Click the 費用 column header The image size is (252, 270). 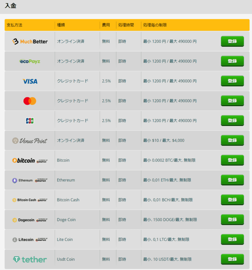106,25
